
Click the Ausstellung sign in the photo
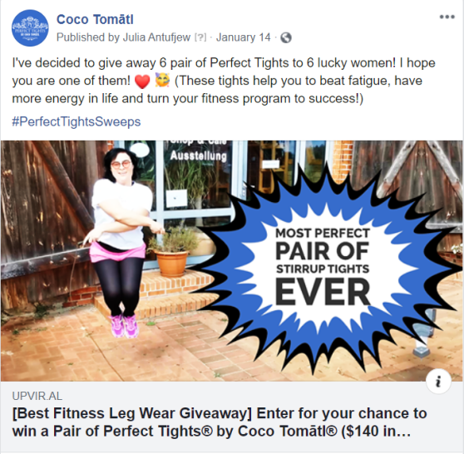(x=199, y=155)
